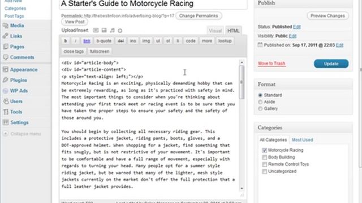Click the editor scrollbar up arrow
The image size is (362, 203).
click(242, 63)
